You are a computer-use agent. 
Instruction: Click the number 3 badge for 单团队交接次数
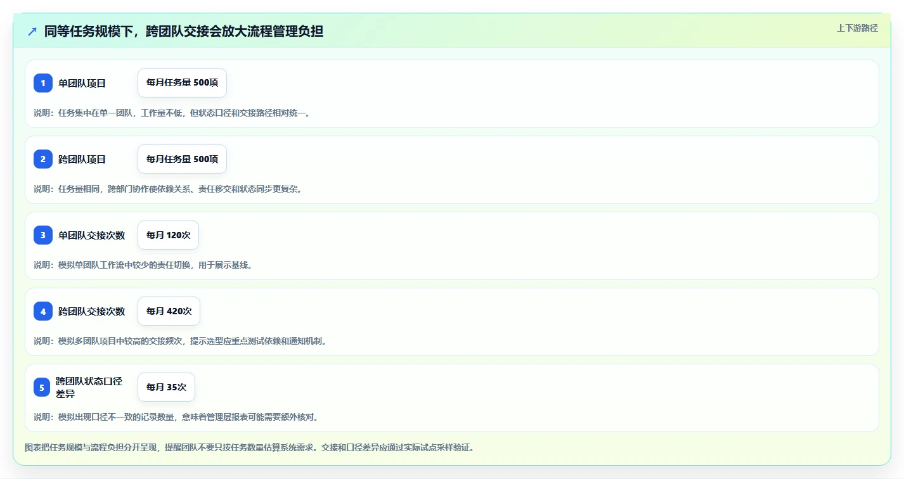point(43,235)
